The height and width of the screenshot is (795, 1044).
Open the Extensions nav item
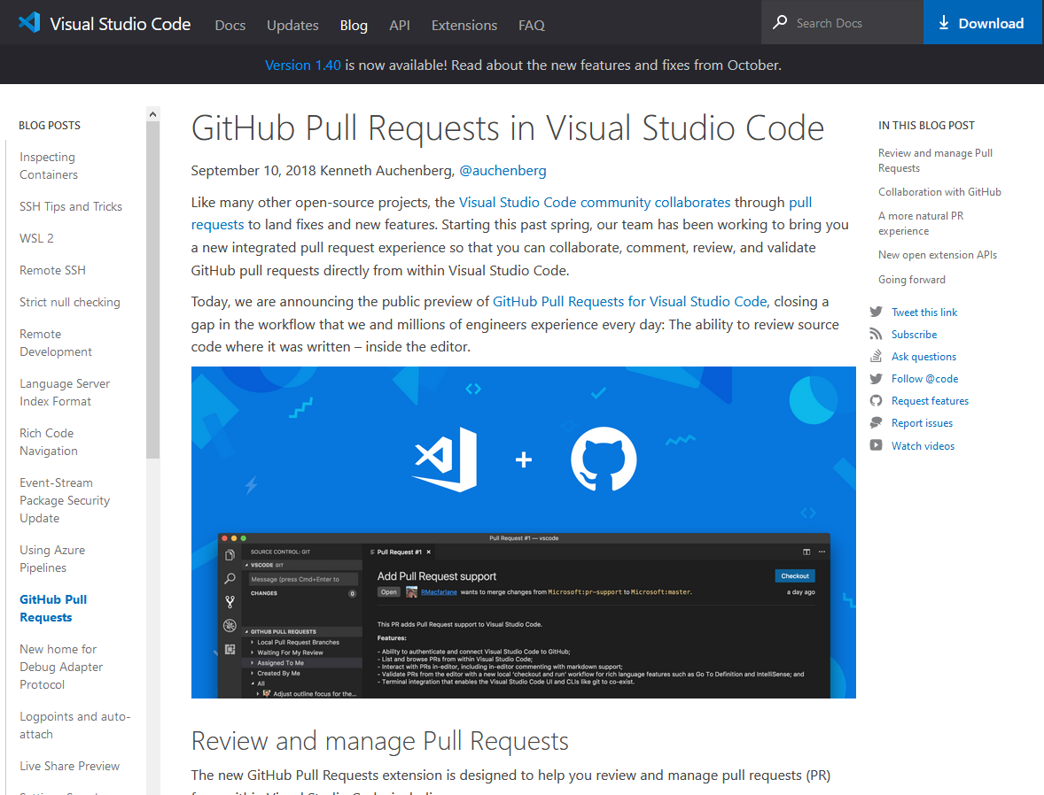[x=464, y=26]
